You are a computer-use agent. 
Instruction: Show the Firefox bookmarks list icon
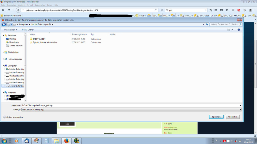[x=216, y=10]
